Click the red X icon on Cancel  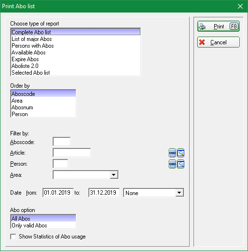click(x=202, y=42)
